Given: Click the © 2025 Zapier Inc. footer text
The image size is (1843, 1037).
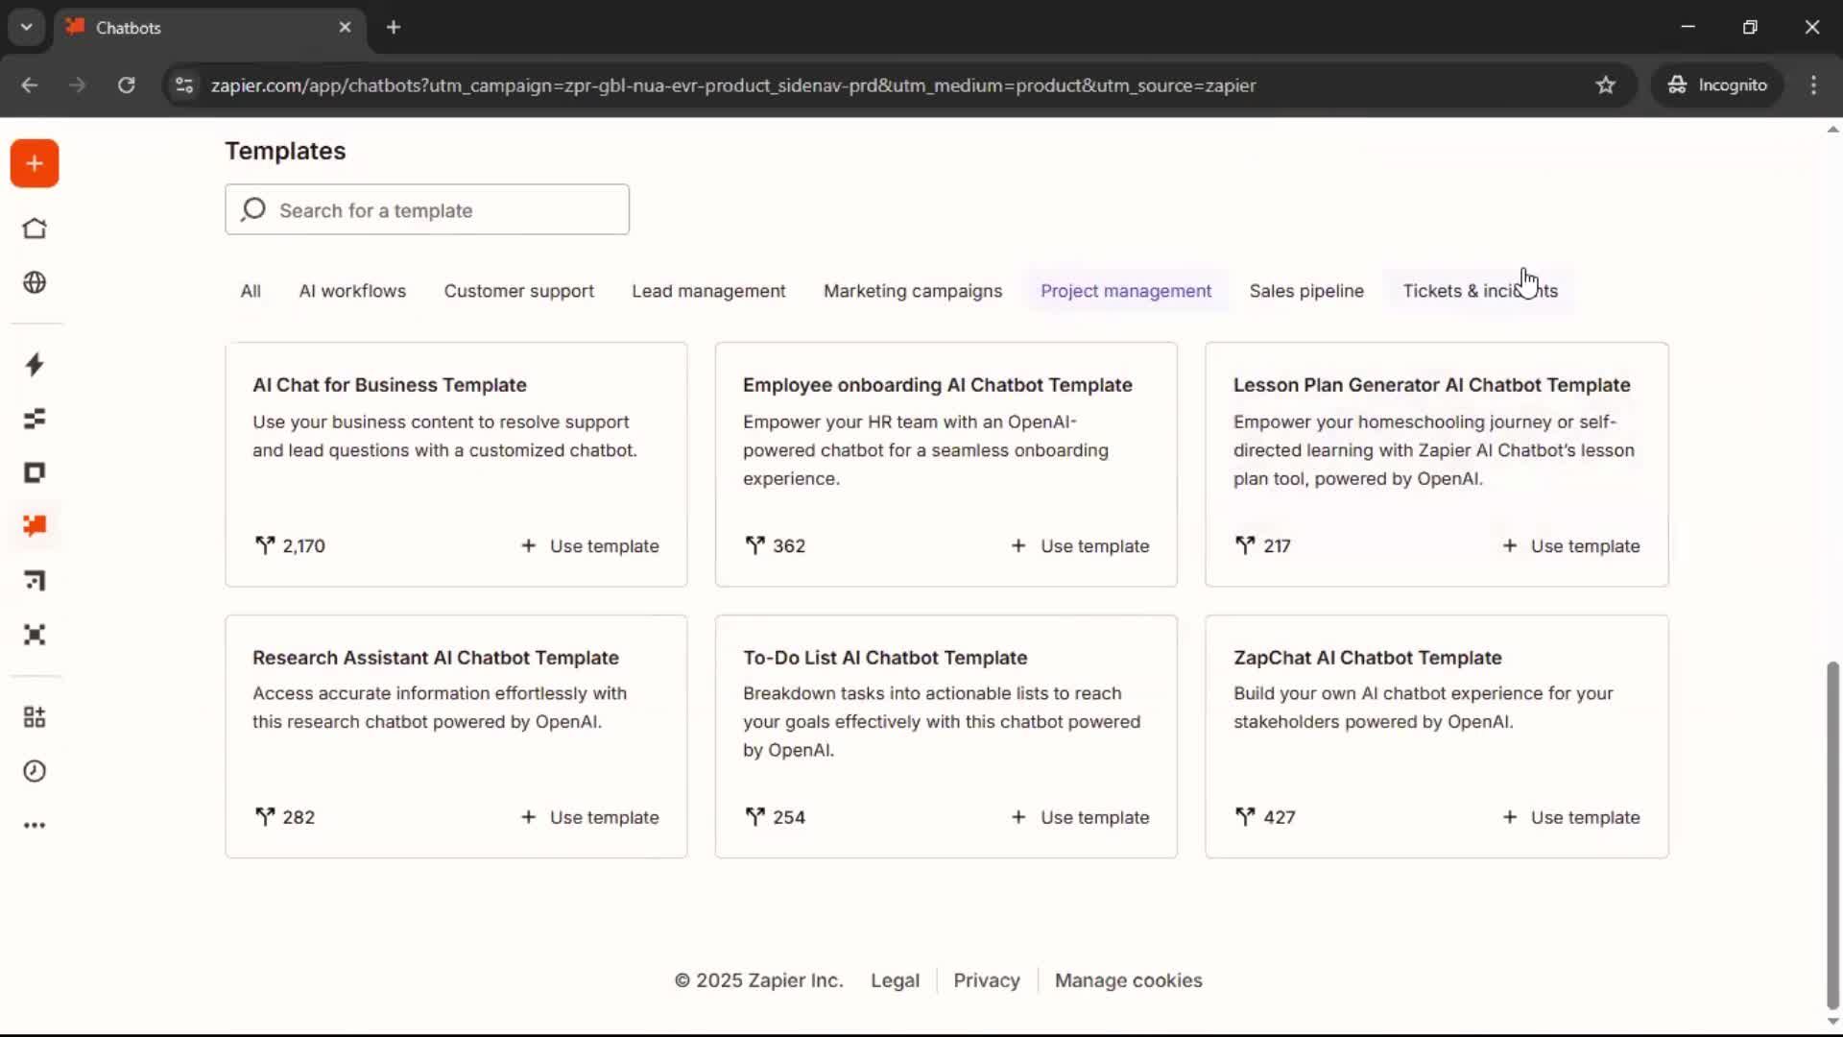Looking at the screenshot, I should (x=758, y=980).
